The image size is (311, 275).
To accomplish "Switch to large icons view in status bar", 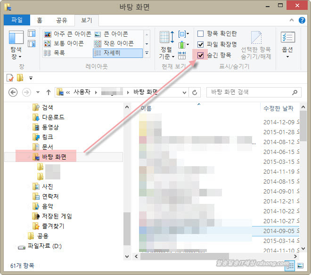I will [300, 266].
